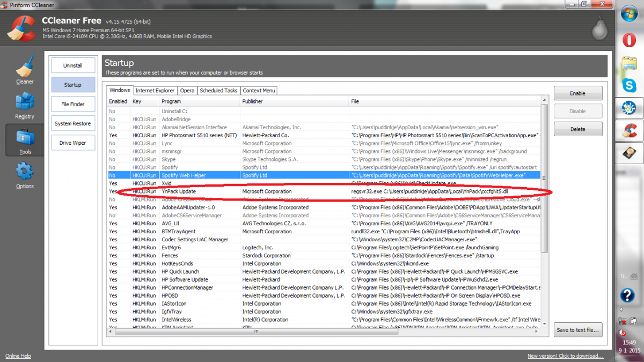
Task: Select the Fences startup entry
Action: [x=323, y=255]
